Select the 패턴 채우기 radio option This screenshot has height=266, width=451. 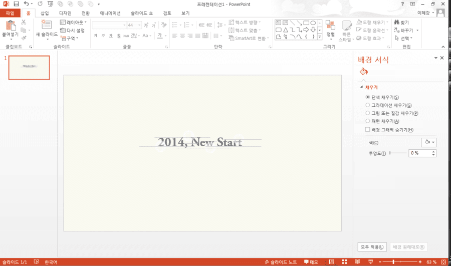[368, 121]
